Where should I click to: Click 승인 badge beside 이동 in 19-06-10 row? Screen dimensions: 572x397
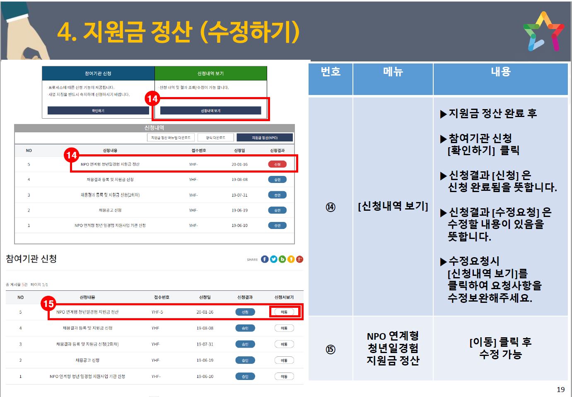pos(245,377)
